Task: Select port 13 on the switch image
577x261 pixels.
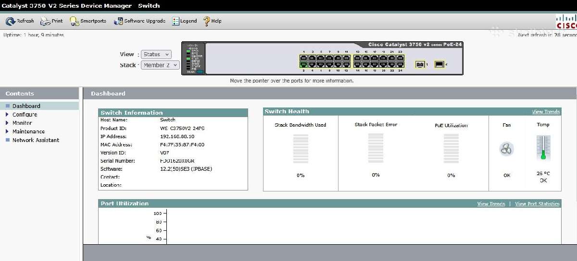Action: pos(358,58)
